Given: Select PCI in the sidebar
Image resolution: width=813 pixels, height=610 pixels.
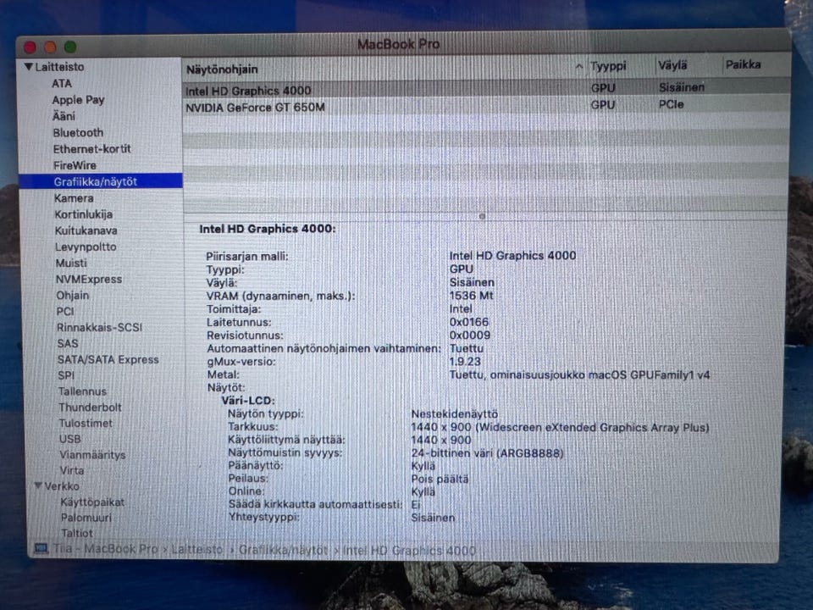Looking at the screenshot, I should pos(65,311).
